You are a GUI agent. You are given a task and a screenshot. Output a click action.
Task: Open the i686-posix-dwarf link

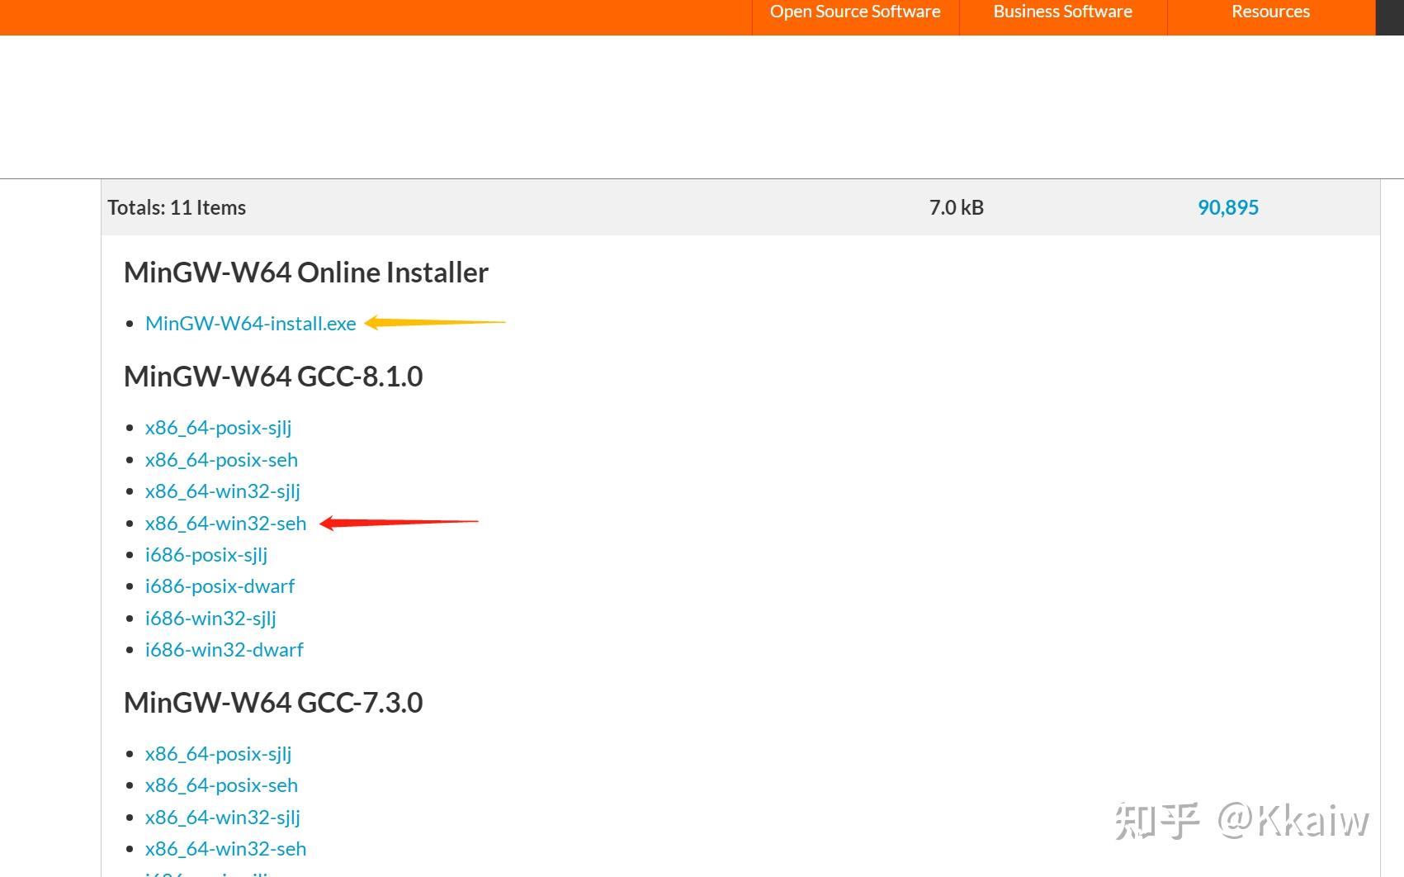[x=220, y=586]
